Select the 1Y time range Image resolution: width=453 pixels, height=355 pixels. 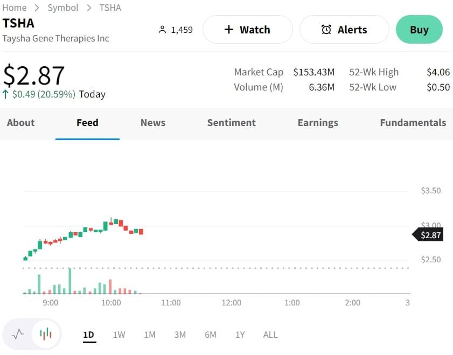point(240,335)
